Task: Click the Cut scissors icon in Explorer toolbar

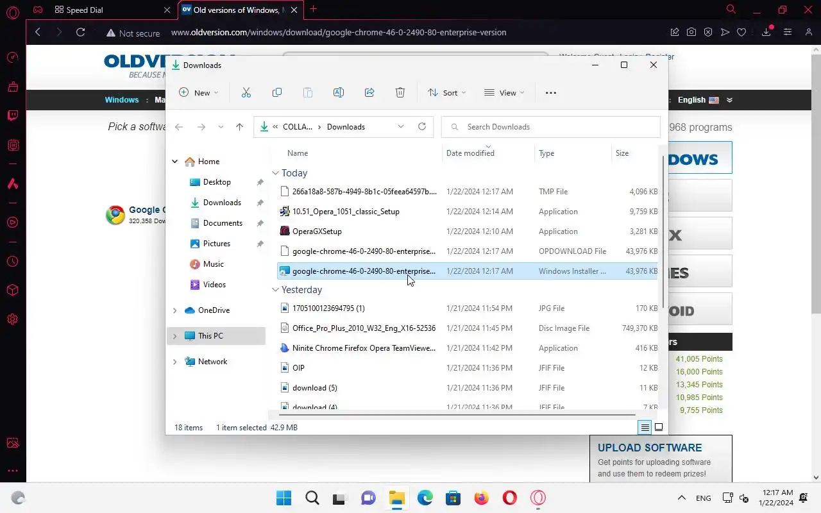Action: 246,92
